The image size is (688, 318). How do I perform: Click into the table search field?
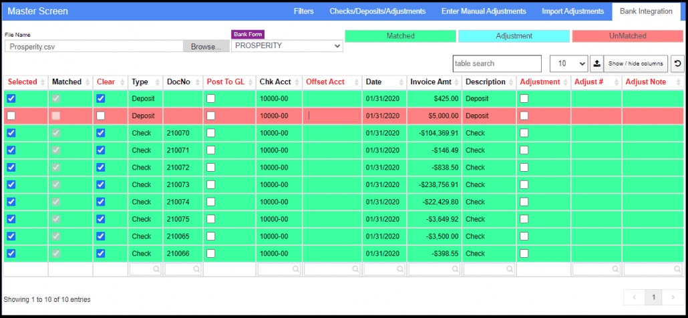[x=497, y=63]
